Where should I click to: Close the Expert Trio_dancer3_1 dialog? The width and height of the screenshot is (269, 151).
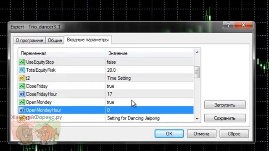pyautogui.click(x=243, y=25)
